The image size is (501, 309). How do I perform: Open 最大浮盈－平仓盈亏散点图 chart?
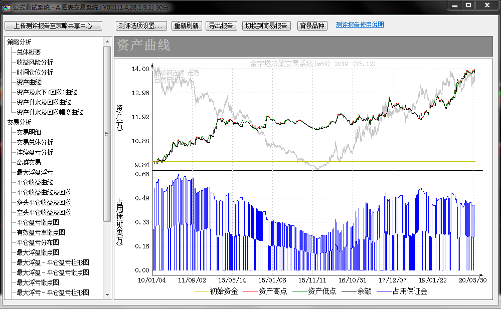click(x=53, y=272)
